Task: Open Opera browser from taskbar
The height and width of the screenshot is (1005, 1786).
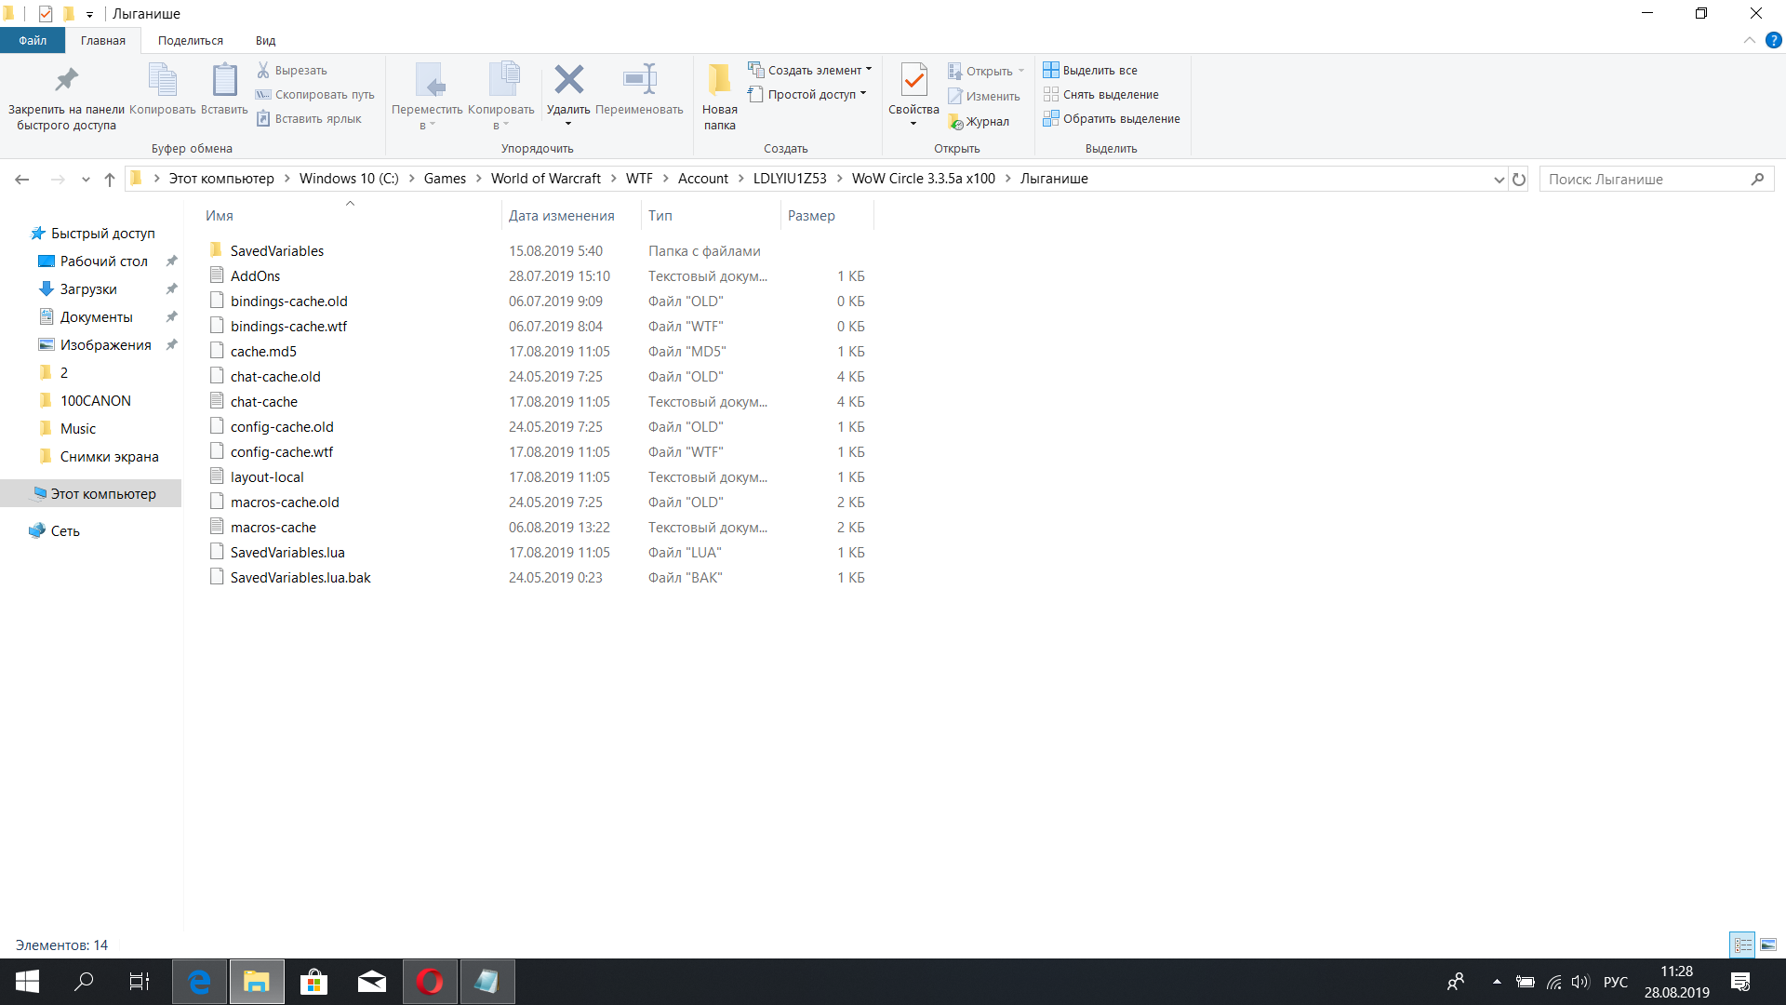Action: 430,982
